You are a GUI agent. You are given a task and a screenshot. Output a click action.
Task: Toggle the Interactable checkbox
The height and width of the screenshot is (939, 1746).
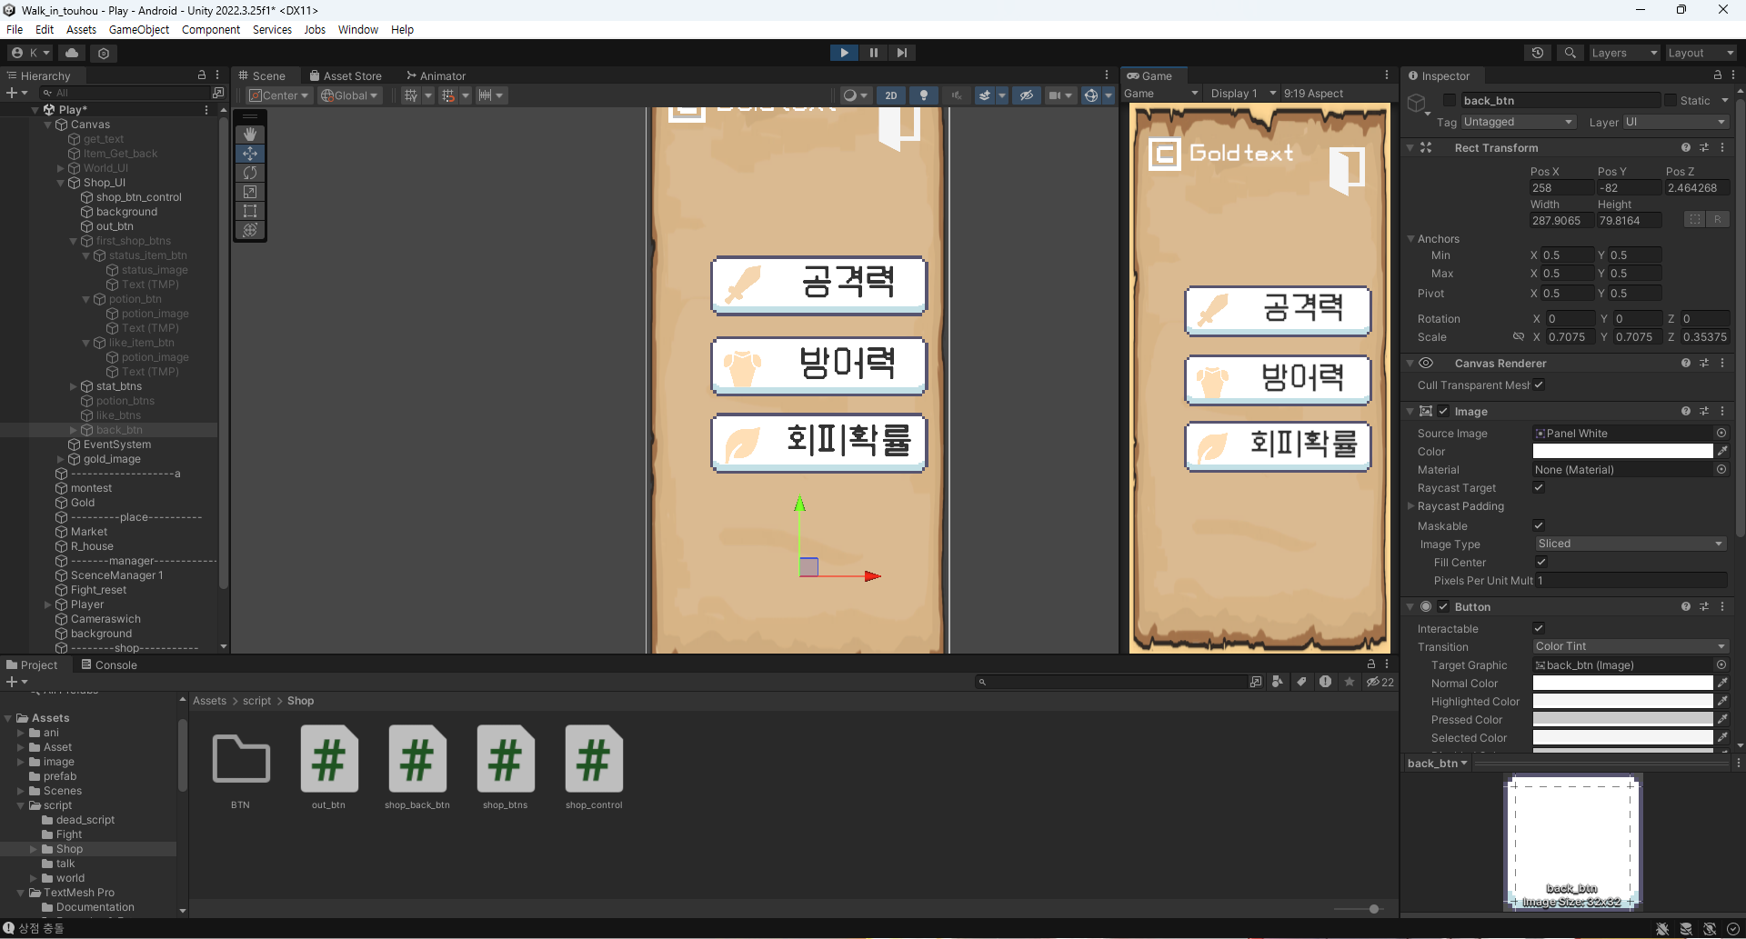coord(1539,628)
